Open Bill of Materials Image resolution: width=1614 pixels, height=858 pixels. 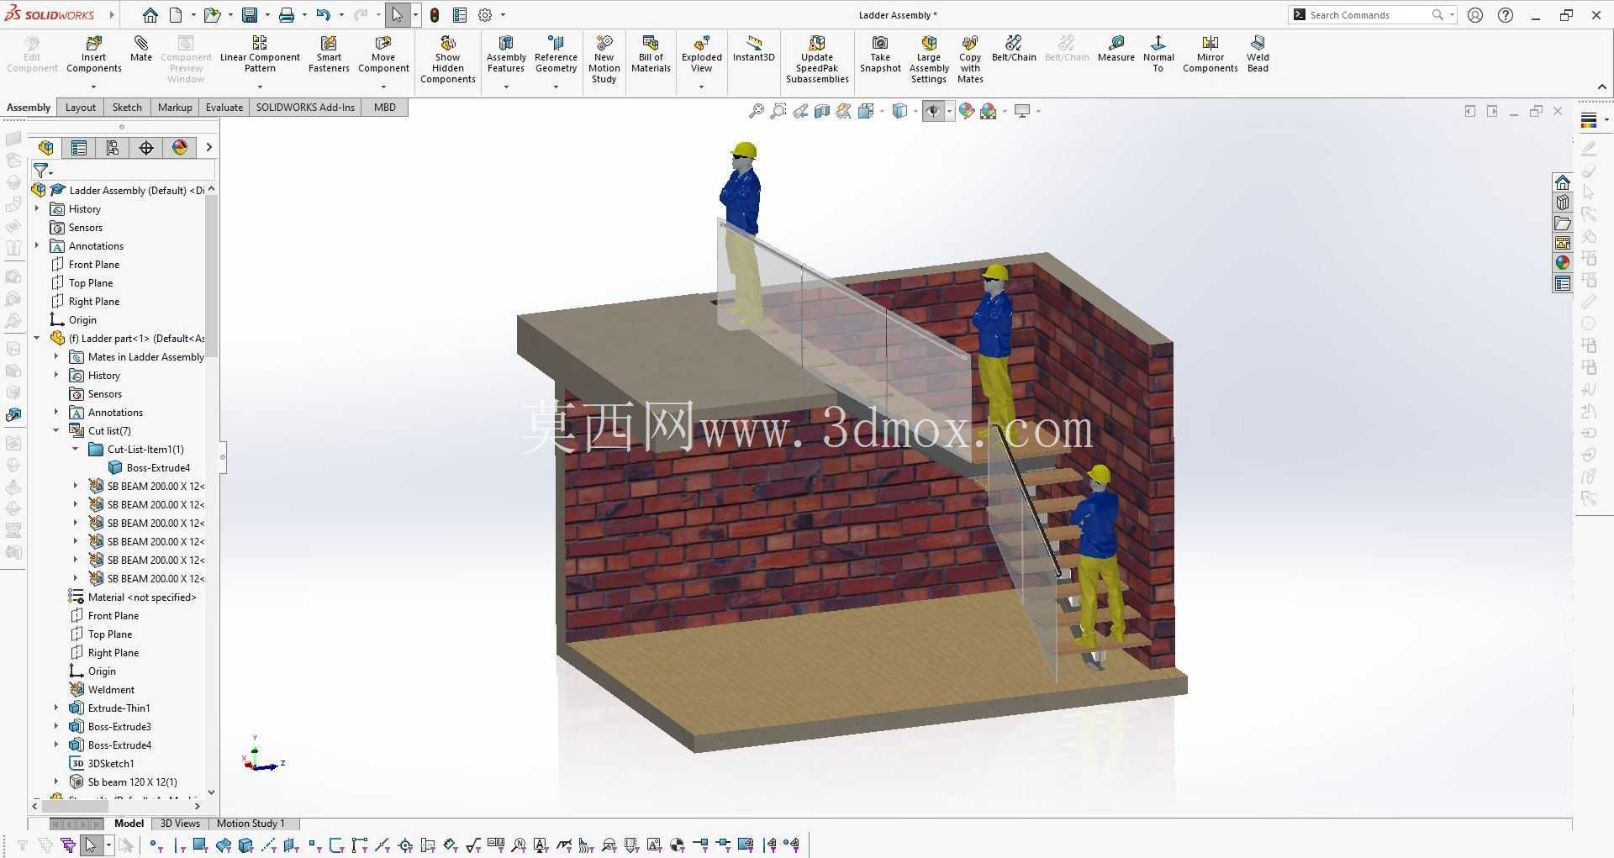[651, 54]
